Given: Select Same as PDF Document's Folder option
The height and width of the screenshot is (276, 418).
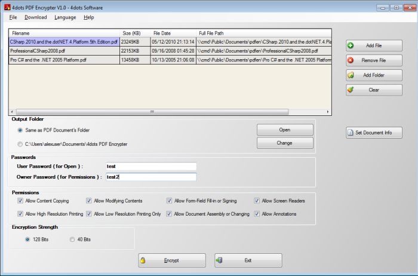Looking at the screenshot, I should (x=20, y=130).
